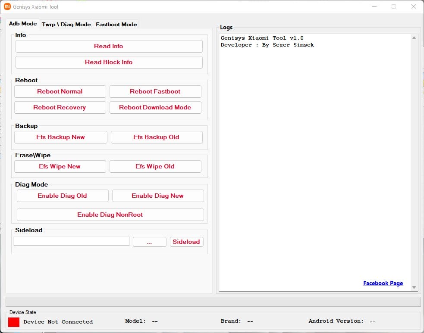Open the file browser with the '...' button
Image resolution: width=424 pixels, height=333 pixels.
[150, 242]
